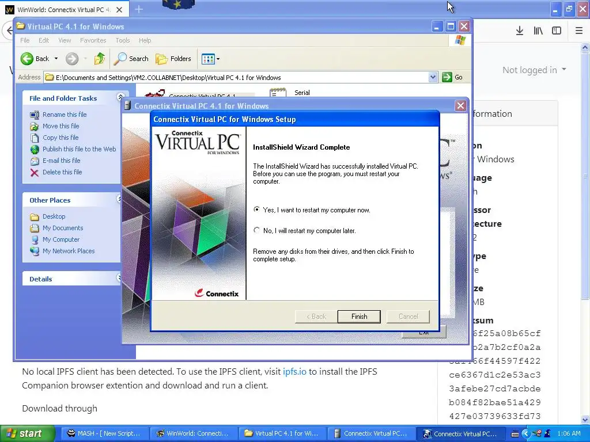Switch to Virtual PC 4.1 folder taskbar item

(282, 433)
